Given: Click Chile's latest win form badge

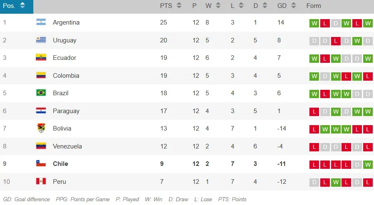Looking at the screenshot, I should [x=368, y=165].
